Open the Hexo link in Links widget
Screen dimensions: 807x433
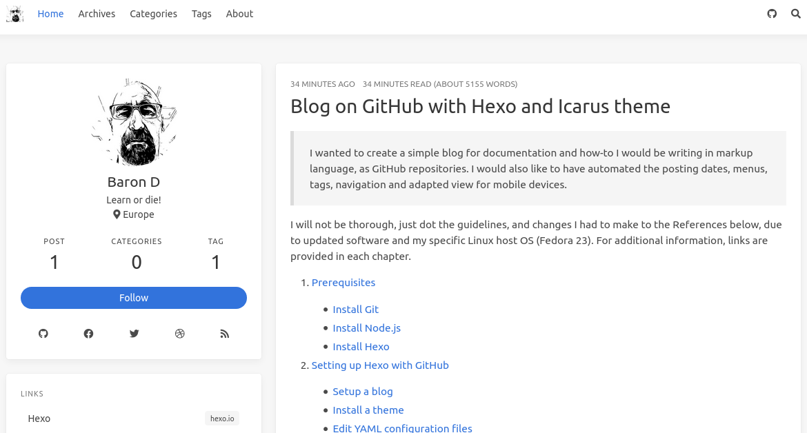[x=39, y=419]
